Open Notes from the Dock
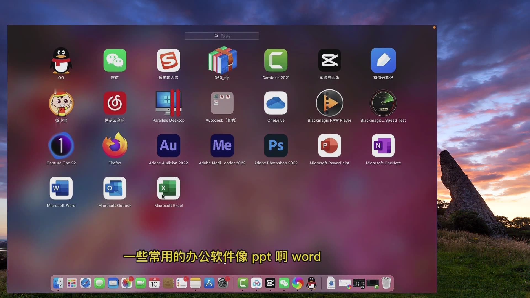 195,283
